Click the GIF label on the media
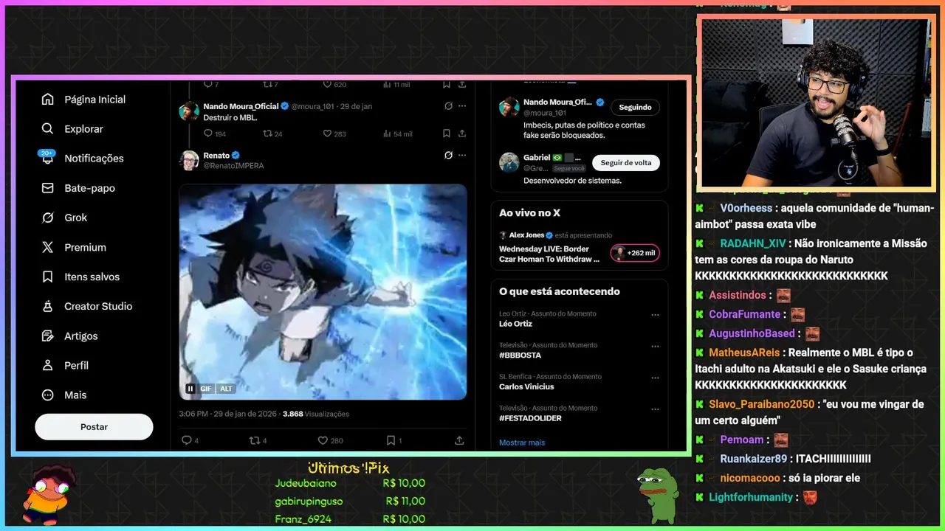Viewport: 945px width, 531px height. click(x=206, y=389)
